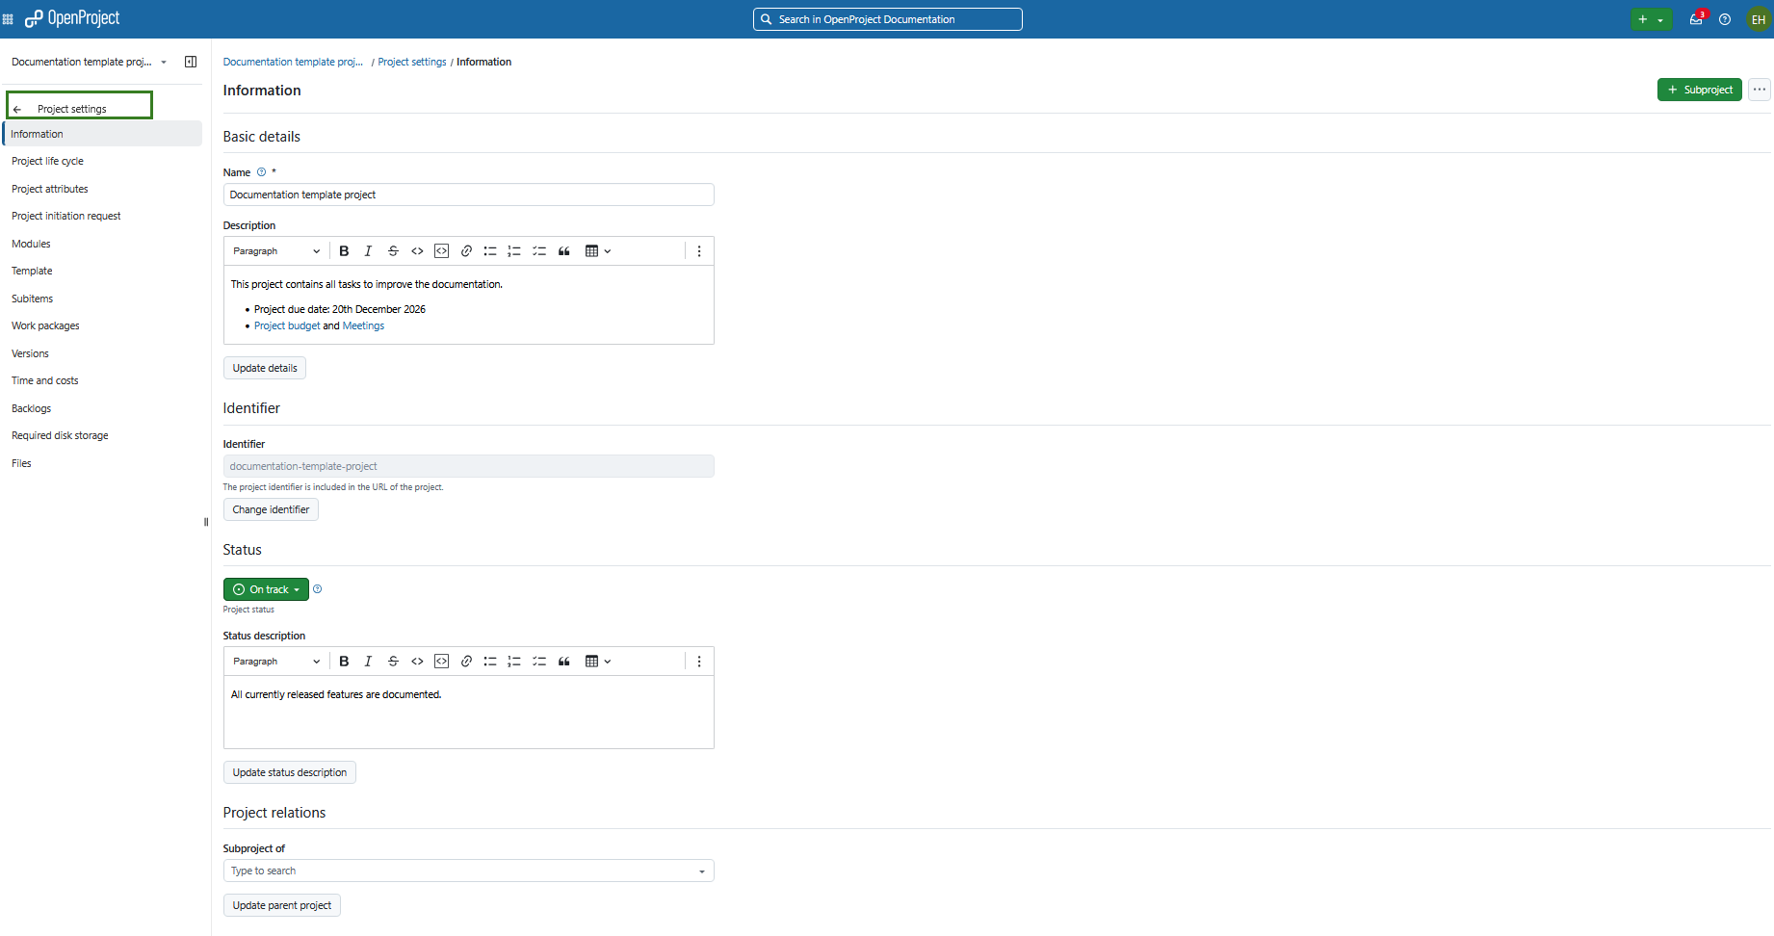Click the search in OpenProject Documentation field
This screenshot has height=936, width=1774.
tap(888, 19)
